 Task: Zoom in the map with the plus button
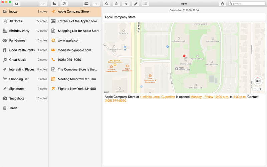coord(260,89)
